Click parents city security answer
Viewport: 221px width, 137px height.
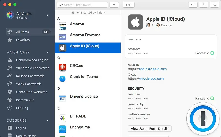tap(138, 108)
